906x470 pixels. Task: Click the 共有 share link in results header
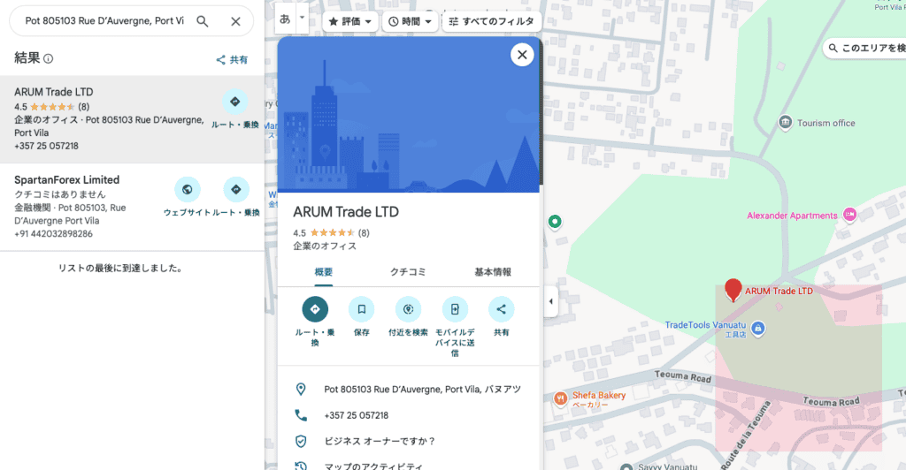coord(232,59)
